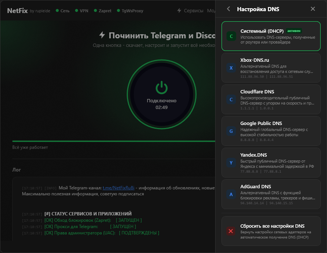Close the DNS settings panel
Screen dimensions: 327x253
[x=313, y=9]
